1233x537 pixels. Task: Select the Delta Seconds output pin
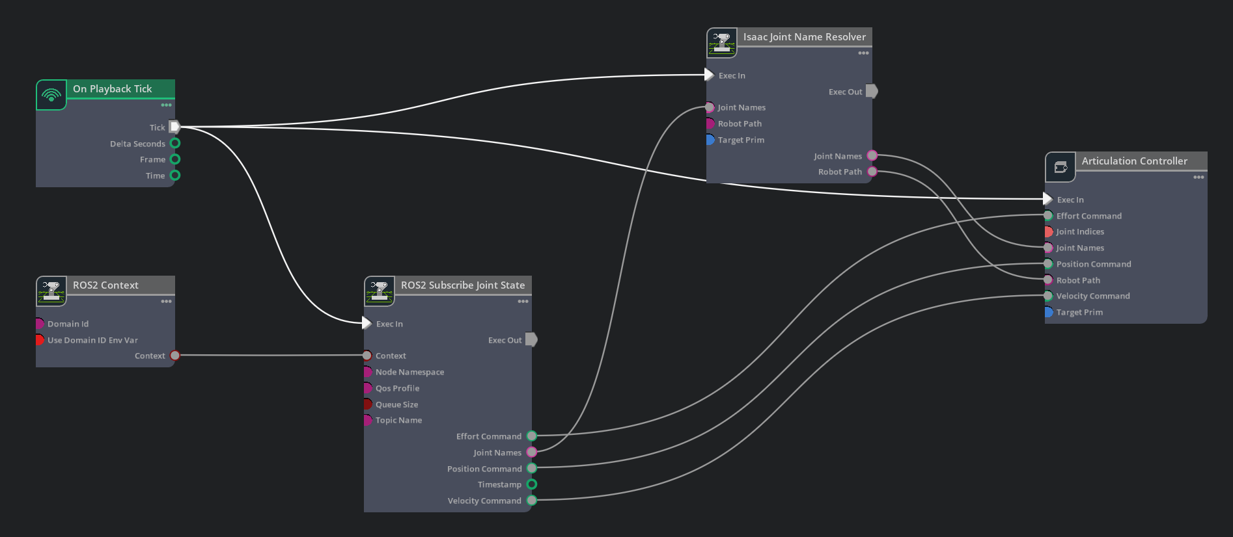pyautogui.click(x=175, y=143)
